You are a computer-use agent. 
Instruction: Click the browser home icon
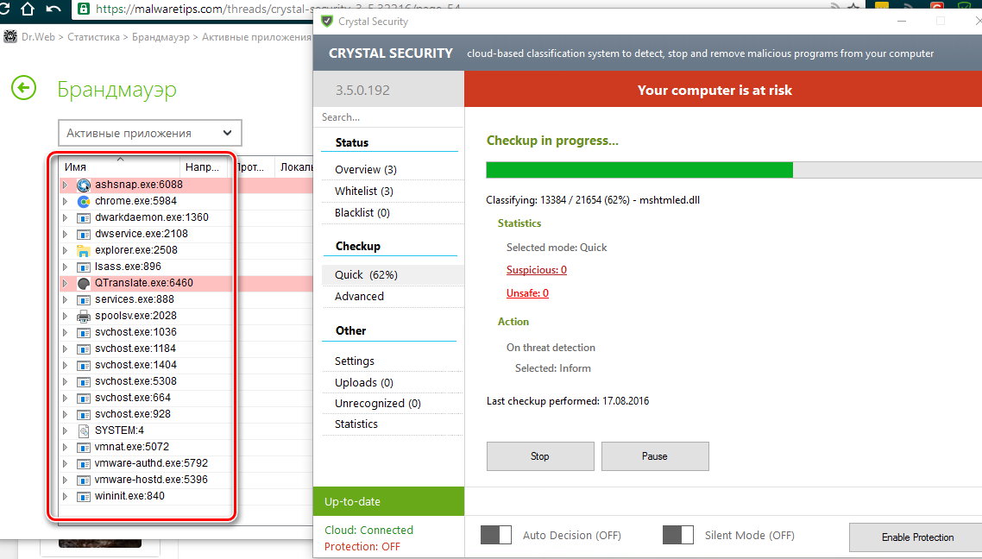[27, 8]
